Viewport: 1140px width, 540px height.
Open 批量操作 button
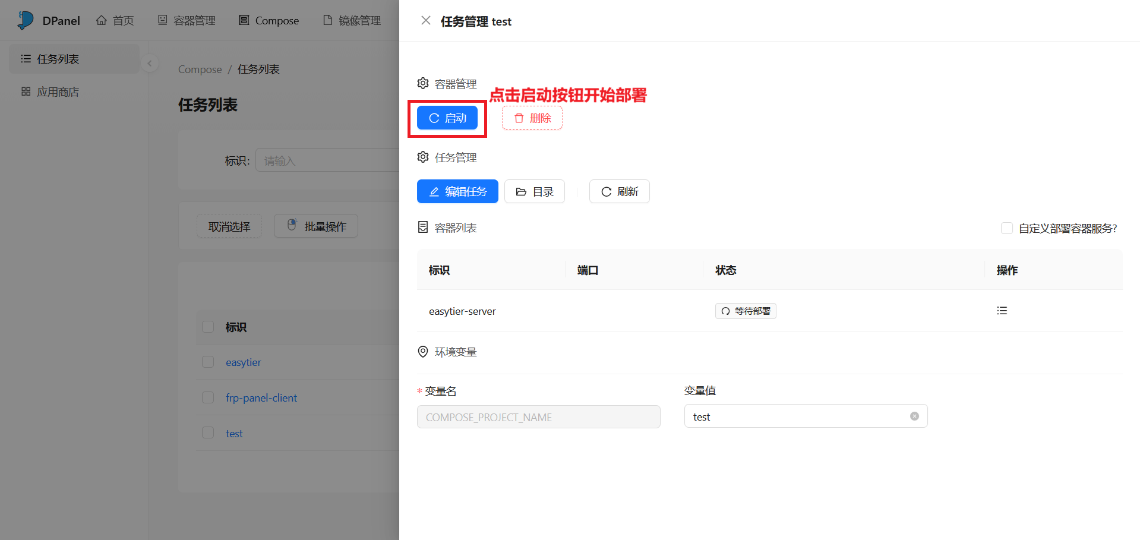(x=316, y=226)
